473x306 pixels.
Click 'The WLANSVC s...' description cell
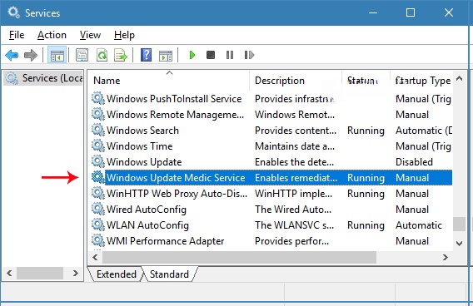(x=295, y=225)
